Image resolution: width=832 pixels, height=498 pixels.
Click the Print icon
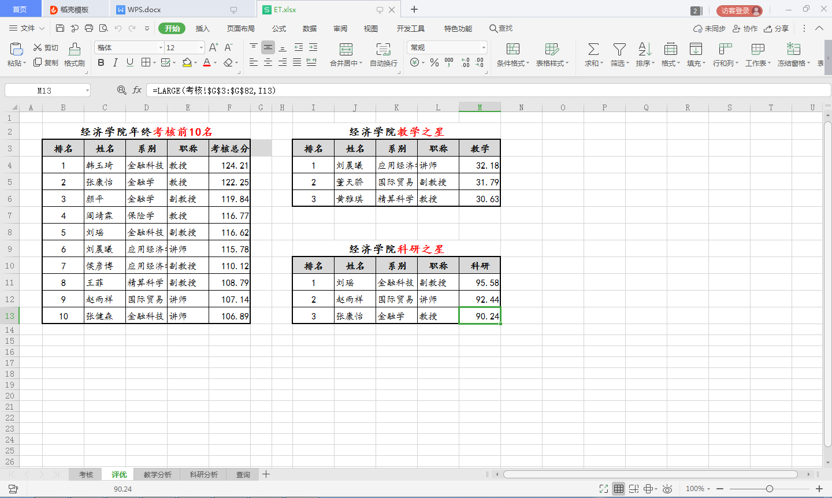89,28
